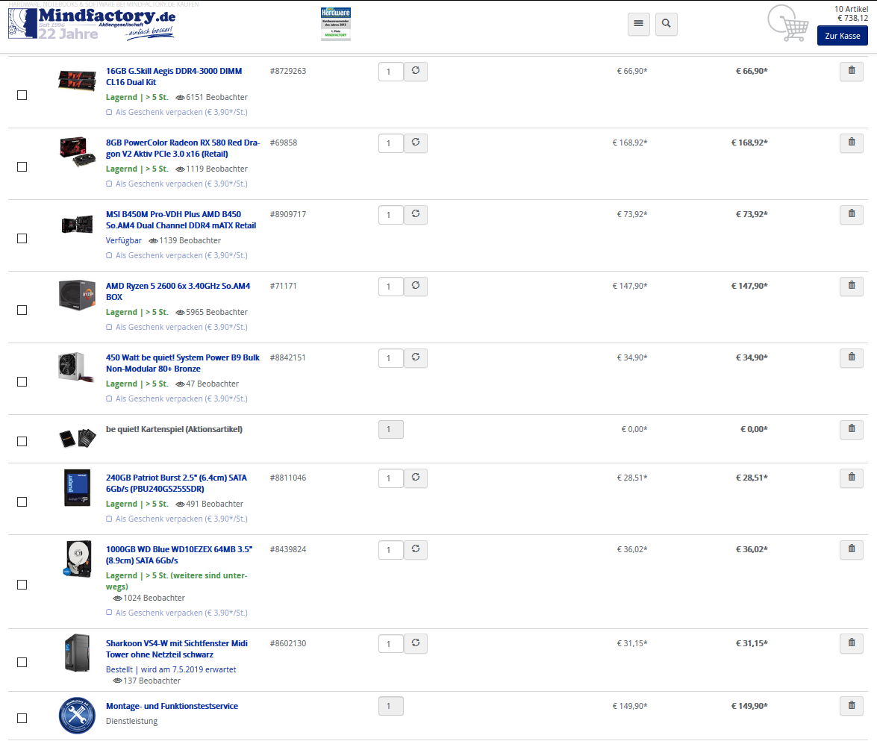Update quantity for AMD Ryzen 5 2600
Image resolution: width=877 pixels, height=744 pixels.
pos(416,286)
